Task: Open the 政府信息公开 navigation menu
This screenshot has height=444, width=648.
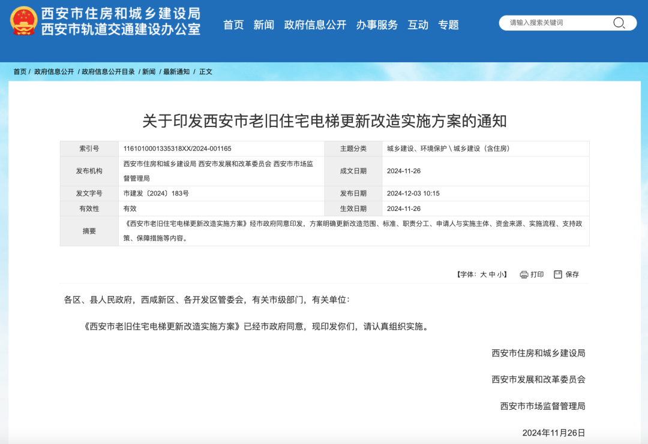Action: [x=315, y=25]
